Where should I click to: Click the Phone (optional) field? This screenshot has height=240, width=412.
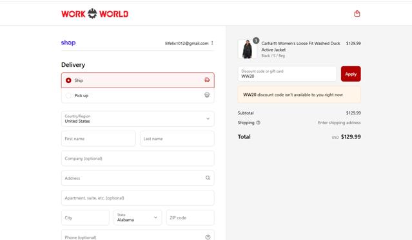(138, 235)
